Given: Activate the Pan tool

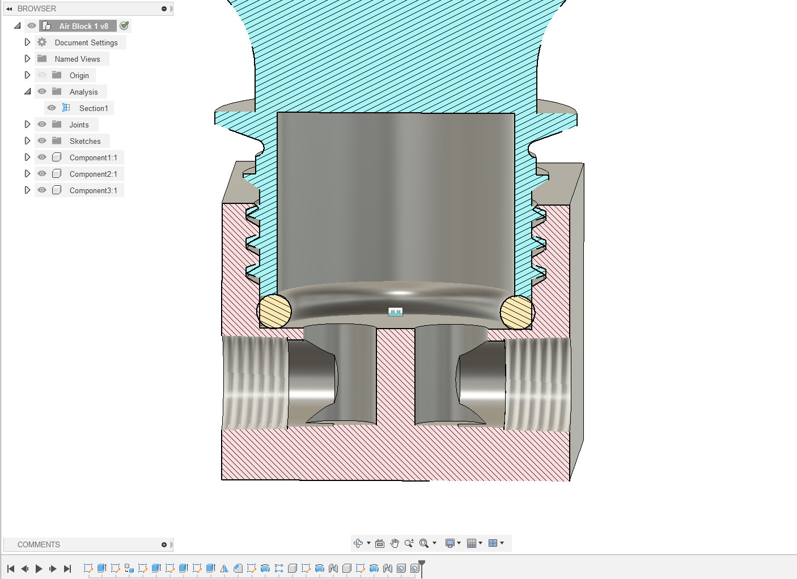Looking at the screenshot, I should (x=395, y=543).
